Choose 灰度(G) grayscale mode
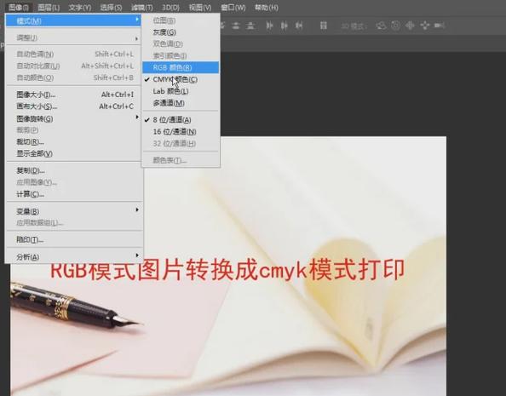Image resolution: width=506 pixels, height=396 pixels. (181, 32)
